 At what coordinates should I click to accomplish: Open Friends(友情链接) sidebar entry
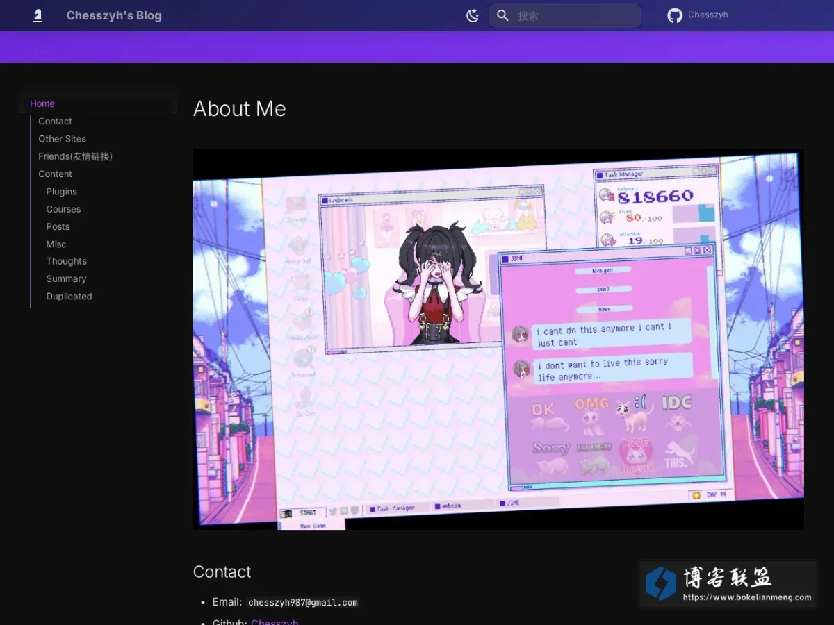coord(75,156)
